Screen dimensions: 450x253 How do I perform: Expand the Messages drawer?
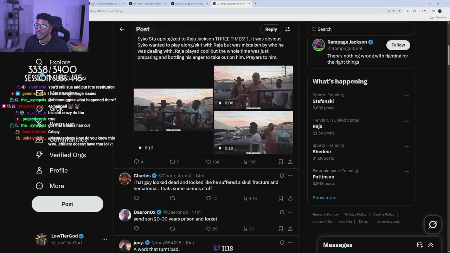pos(431,245)
